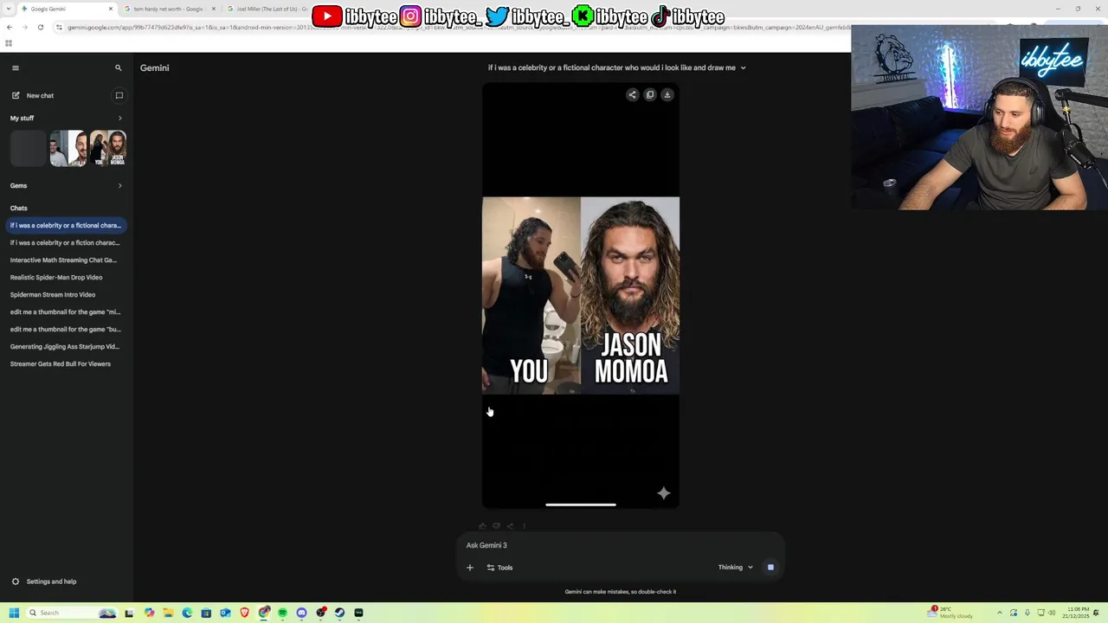The height and width of the screenshot is (623, 1108).
Task: Open more options under the response
Action: point(524,525)
